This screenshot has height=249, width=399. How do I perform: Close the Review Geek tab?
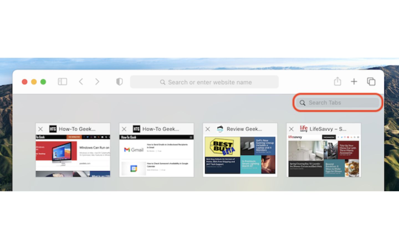pos(208,129)
